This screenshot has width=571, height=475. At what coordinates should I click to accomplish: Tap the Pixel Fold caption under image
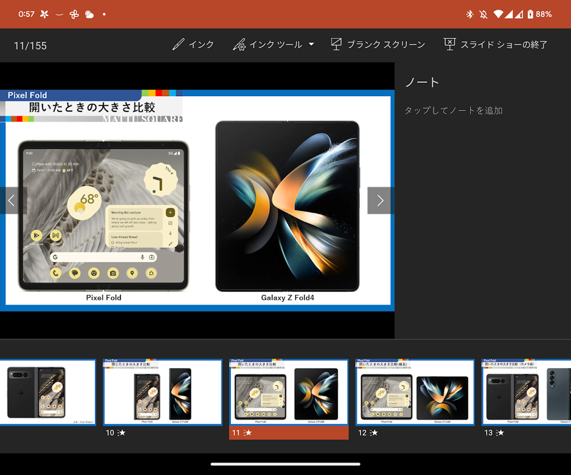point(104,298)
